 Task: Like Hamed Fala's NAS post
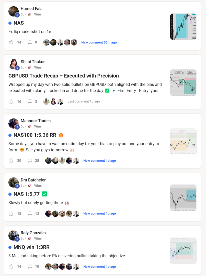[11, 42]
